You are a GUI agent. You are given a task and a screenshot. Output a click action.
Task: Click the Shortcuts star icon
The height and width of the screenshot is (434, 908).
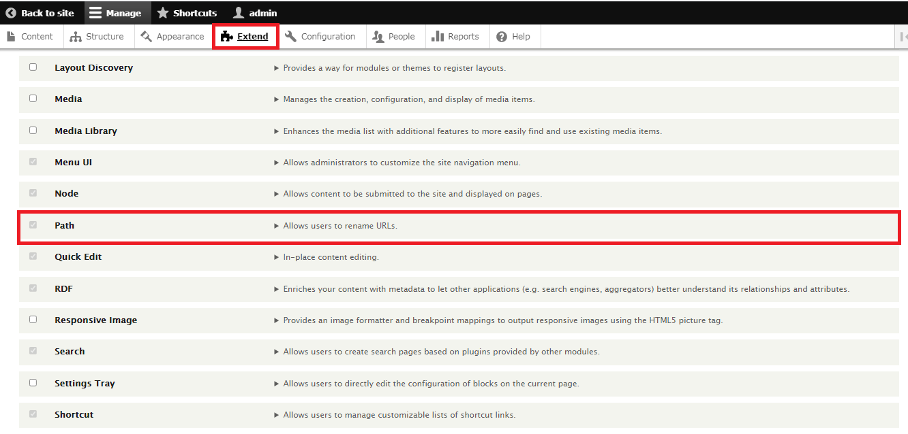coord(163,13)
